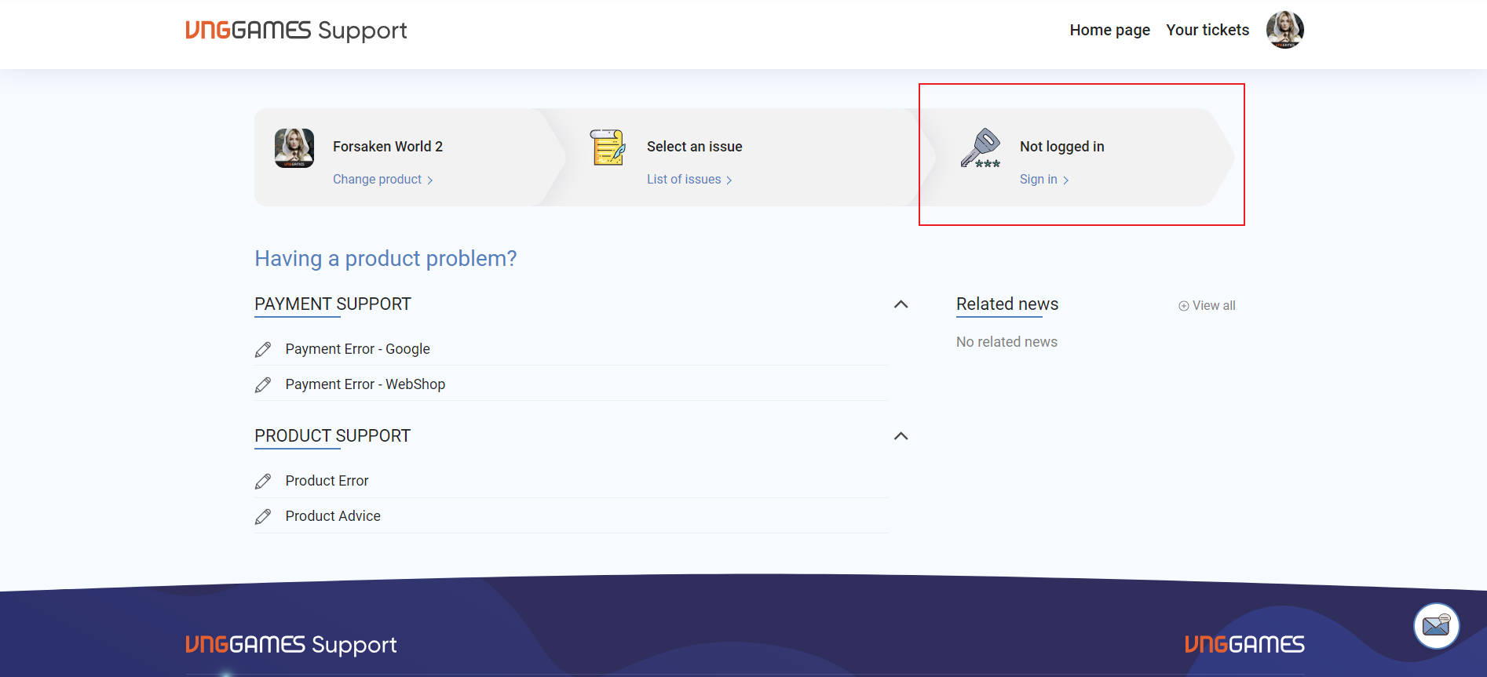Click pencil icon beside Product Advice

pyautogui.click(x=263, y=516)
